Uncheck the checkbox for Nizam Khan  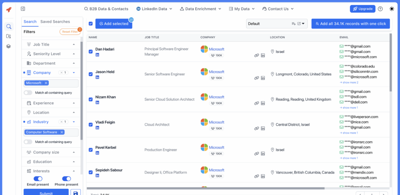pos(91,99)
